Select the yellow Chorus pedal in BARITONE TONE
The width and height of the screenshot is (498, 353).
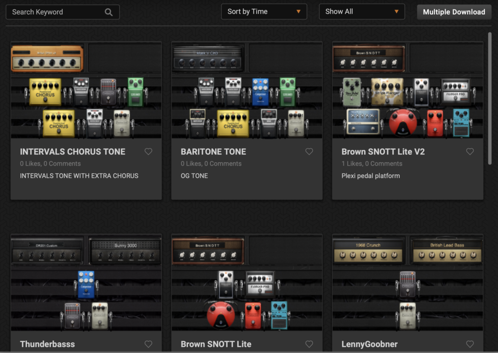coord(233,123)
